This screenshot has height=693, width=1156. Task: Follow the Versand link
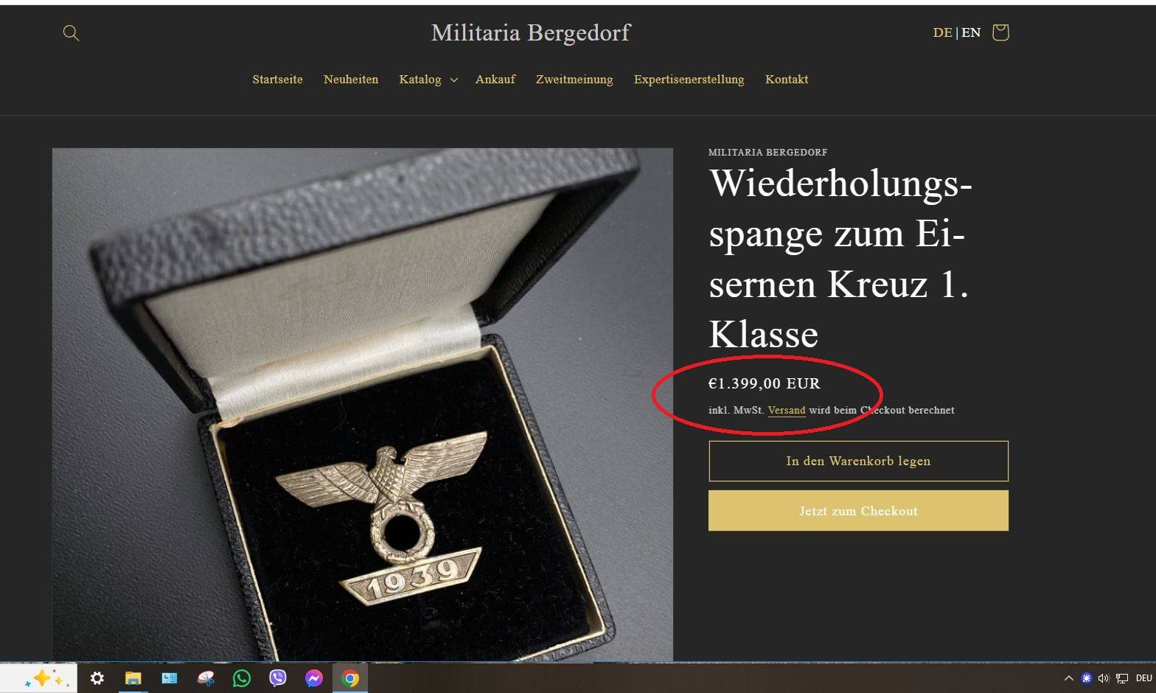coord(787,411)
